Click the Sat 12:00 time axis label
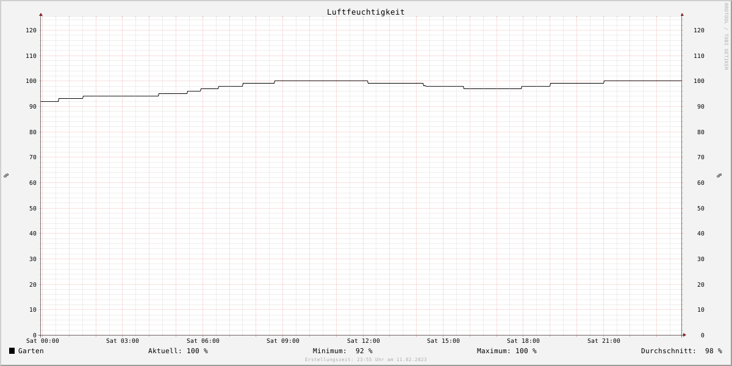The width and height of the screenshot is (732, 366). [x=364, y=341]
